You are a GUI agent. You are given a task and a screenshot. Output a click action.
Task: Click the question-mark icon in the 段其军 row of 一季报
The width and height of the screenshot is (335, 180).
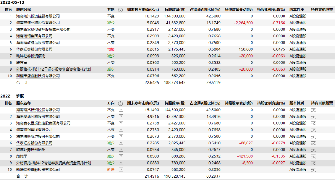pos(121,156)
